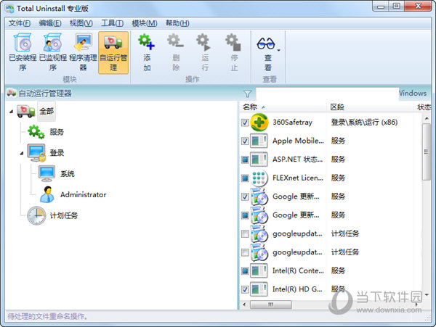Click the 自动运行管理器 header truck icon
This screenshot has height=327, width=436.
[x=12, y=94]
